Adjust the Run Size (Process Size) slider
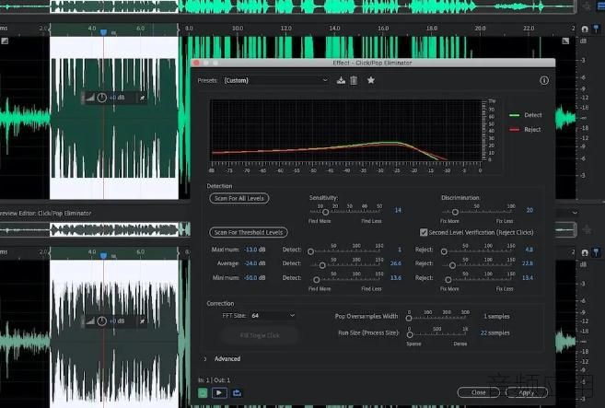The width and height of the screenshot is (605, 408). pos(410,334)
